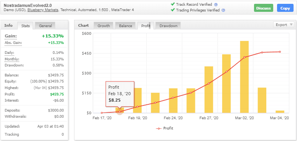Click the blue Copy button
This screenshot has height=141, width=297.
tap(285, 8)
